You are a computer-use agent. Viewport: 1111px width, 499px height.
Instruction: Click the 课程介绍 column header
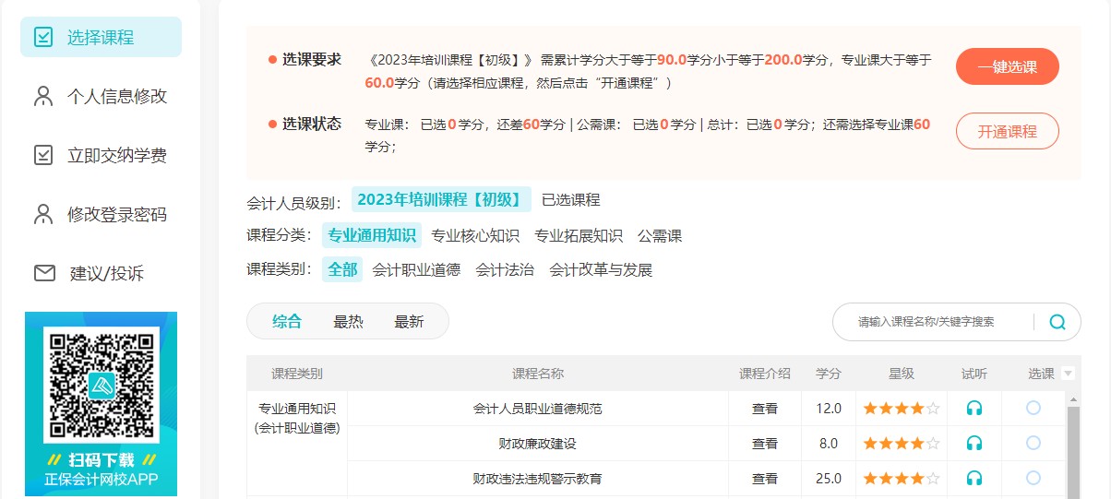[x=765, y=374]
